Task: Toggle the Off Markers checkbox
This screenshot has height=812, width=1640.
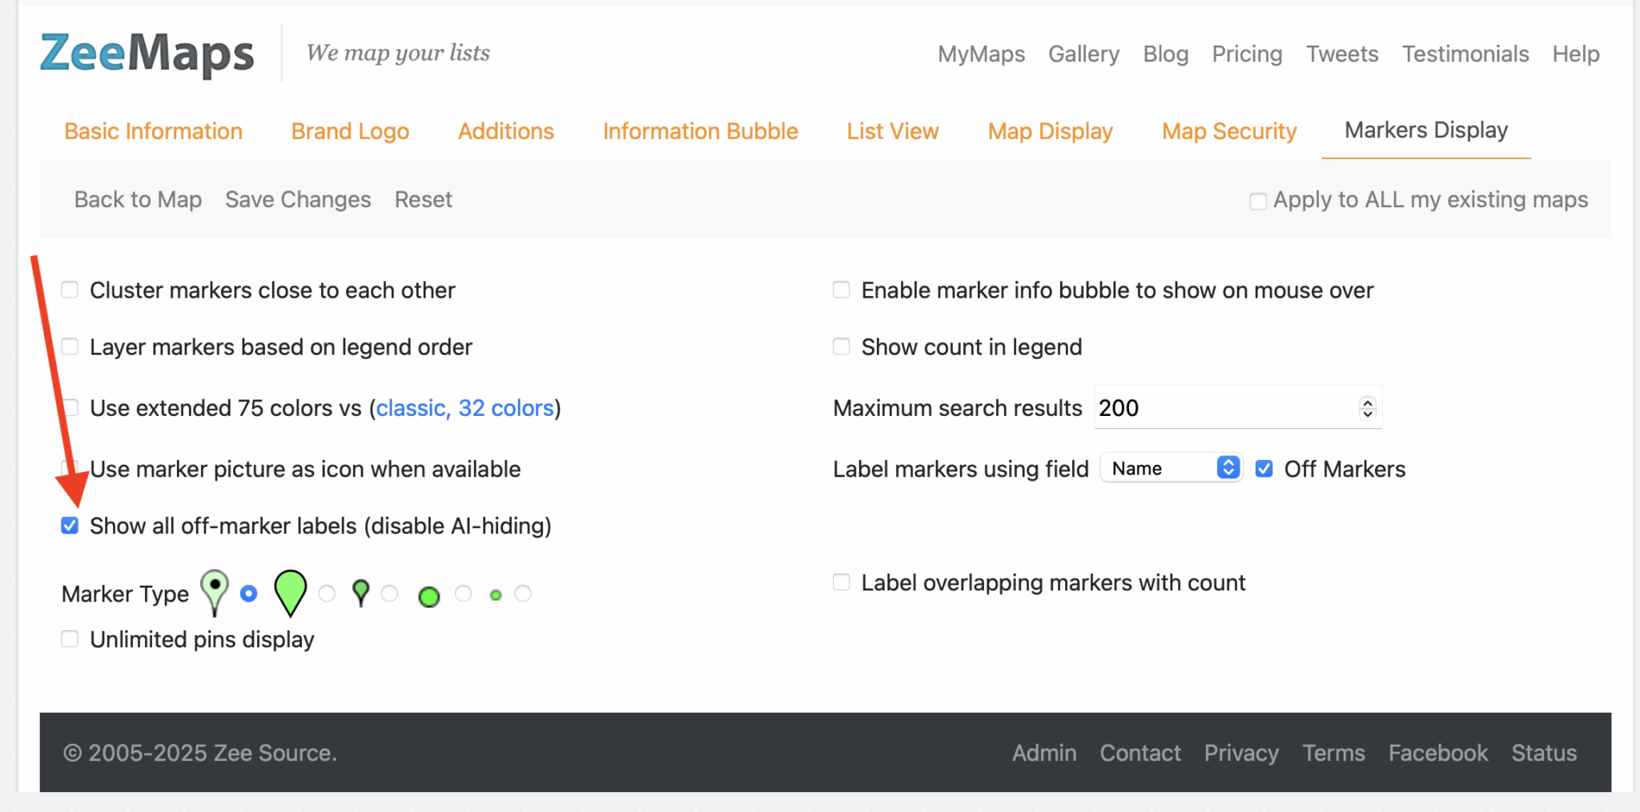Action: (x=1264, y=469)
